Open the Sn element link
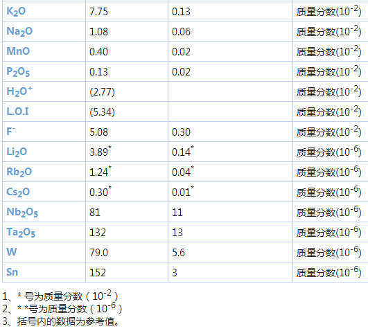The image size is (368, 331). tap(12, 272)
